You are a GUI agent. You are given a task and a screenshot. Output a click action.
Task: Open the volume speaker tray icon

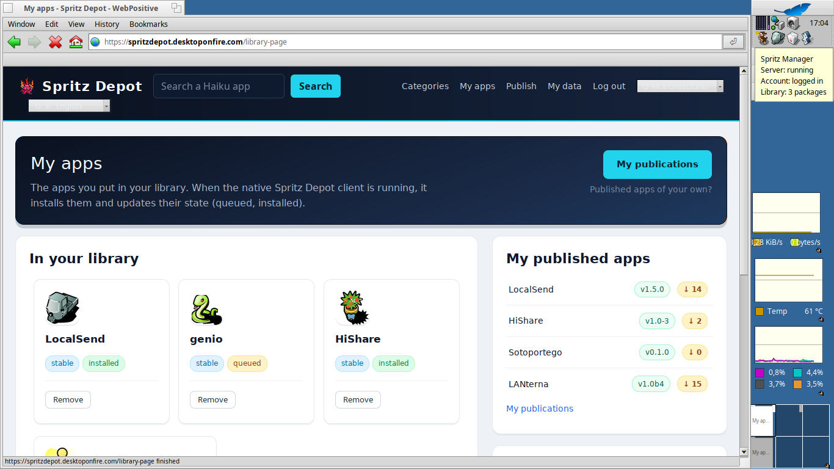pos(792,23)
